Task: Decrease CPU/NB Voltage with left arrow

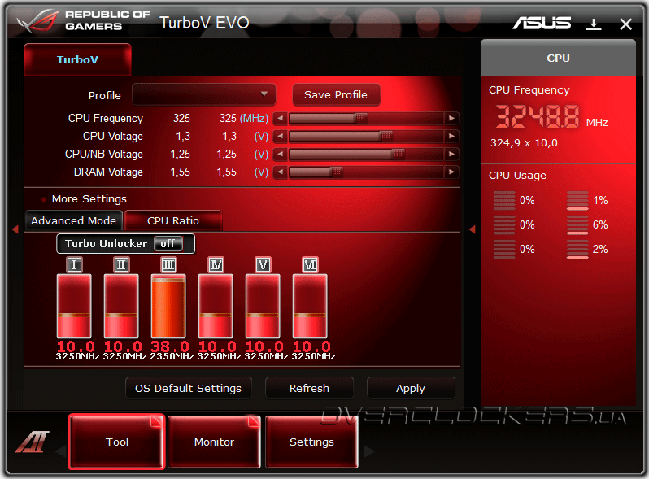Action: 281,154
